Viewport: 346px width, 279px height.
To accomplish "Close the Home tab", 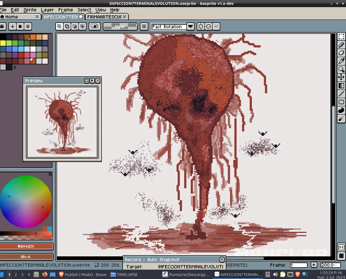I will pyautogui.click(x=37, y=17).
